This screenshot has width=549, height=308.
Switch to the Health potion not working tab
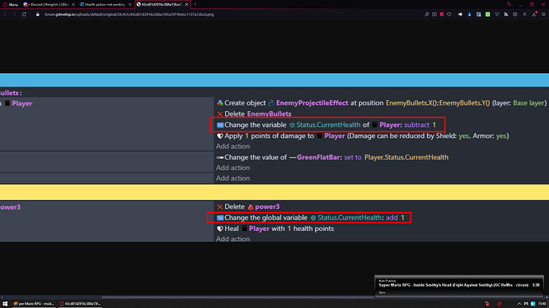[x=102, y=5]
